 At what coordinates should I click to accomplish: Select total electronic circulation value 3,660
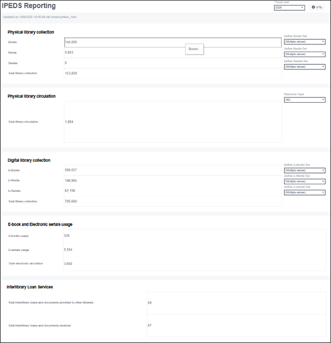[x=68, y=263]
